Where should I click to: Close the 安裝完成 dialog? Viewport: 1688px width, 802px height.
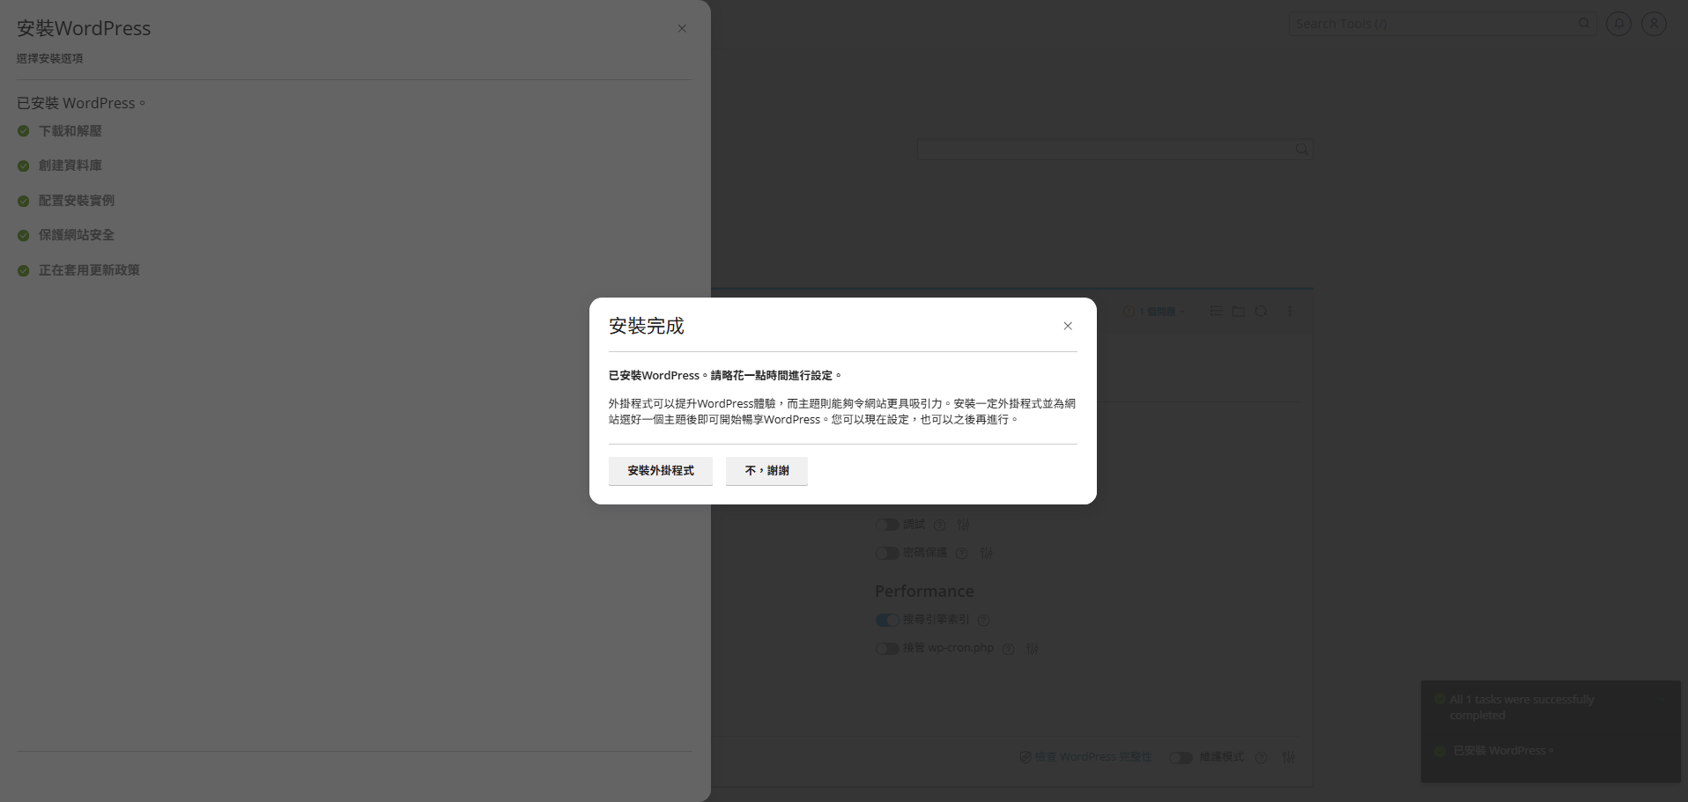[x=1067, y=326]
